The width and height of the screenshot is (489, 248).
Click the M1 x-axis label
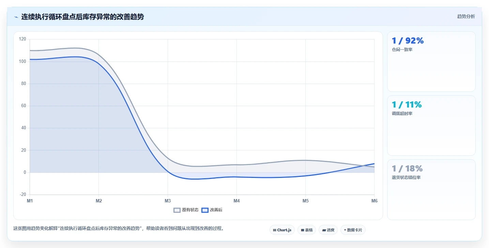30,201
